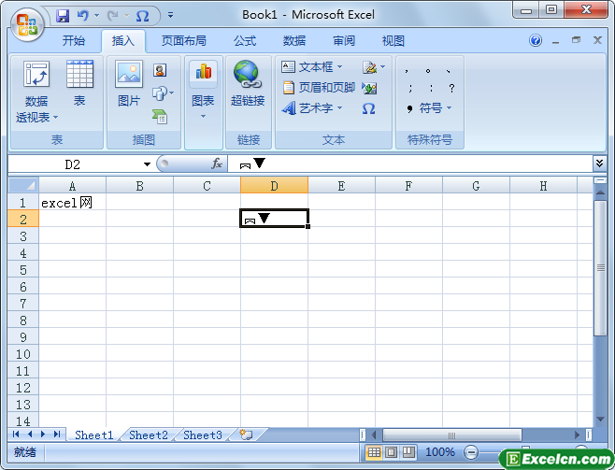Switch to Page Break Preview in status bar

tap(408, 452)
